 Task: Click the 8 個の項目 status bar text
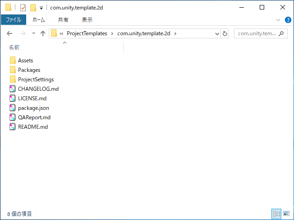(x=19, y=214)
